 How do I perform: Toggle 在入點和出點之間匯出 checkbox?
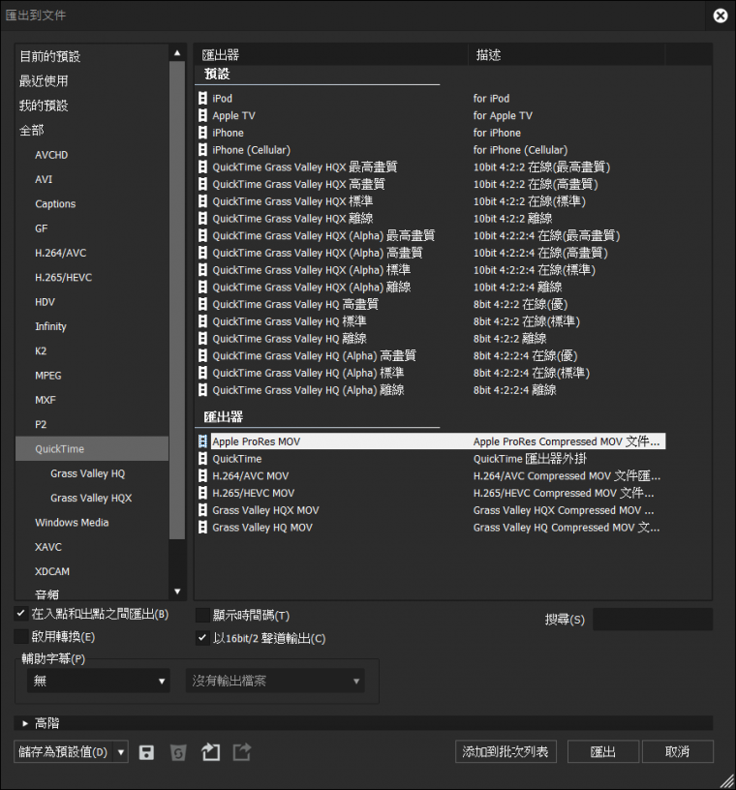[20, 614]
